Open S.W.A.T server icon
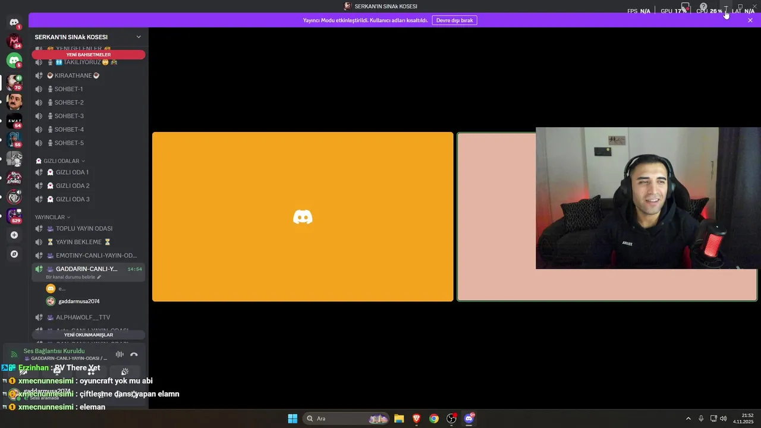The width and height of the screenshot is (761, 428). click(x=14, y=121)
